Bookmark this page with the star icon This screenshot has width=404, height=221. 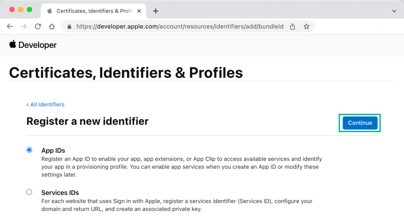pos(307,27)
